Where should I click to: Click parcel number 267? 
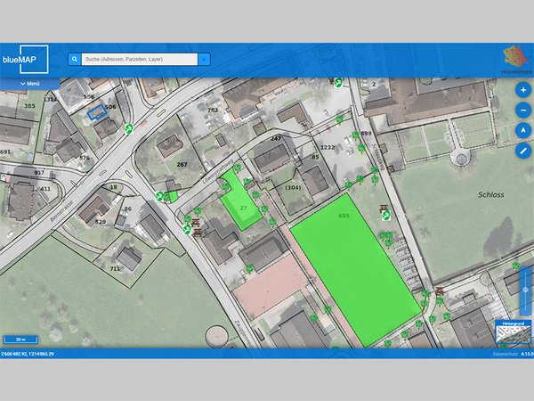pos(182,164)
